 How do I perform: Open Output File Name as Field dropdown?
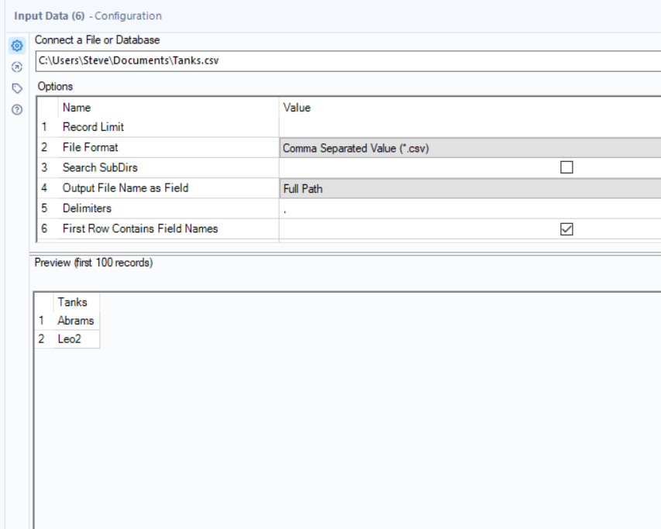point(470,188)
